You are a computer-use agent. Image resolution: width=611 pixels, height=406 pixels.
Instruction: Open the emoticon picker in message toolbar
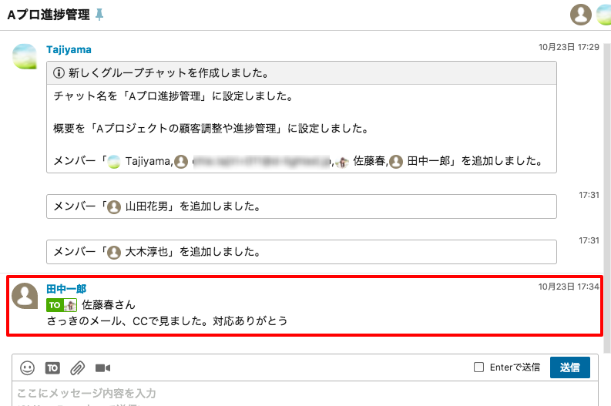pos(27,367)
